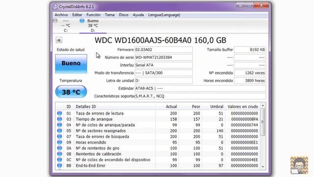Click the Bueno health status button
Viewport: 314px width, 177px height.
click(71, 63)
